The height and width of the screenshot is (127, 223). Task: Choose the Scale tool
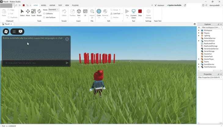pos(33,12)
